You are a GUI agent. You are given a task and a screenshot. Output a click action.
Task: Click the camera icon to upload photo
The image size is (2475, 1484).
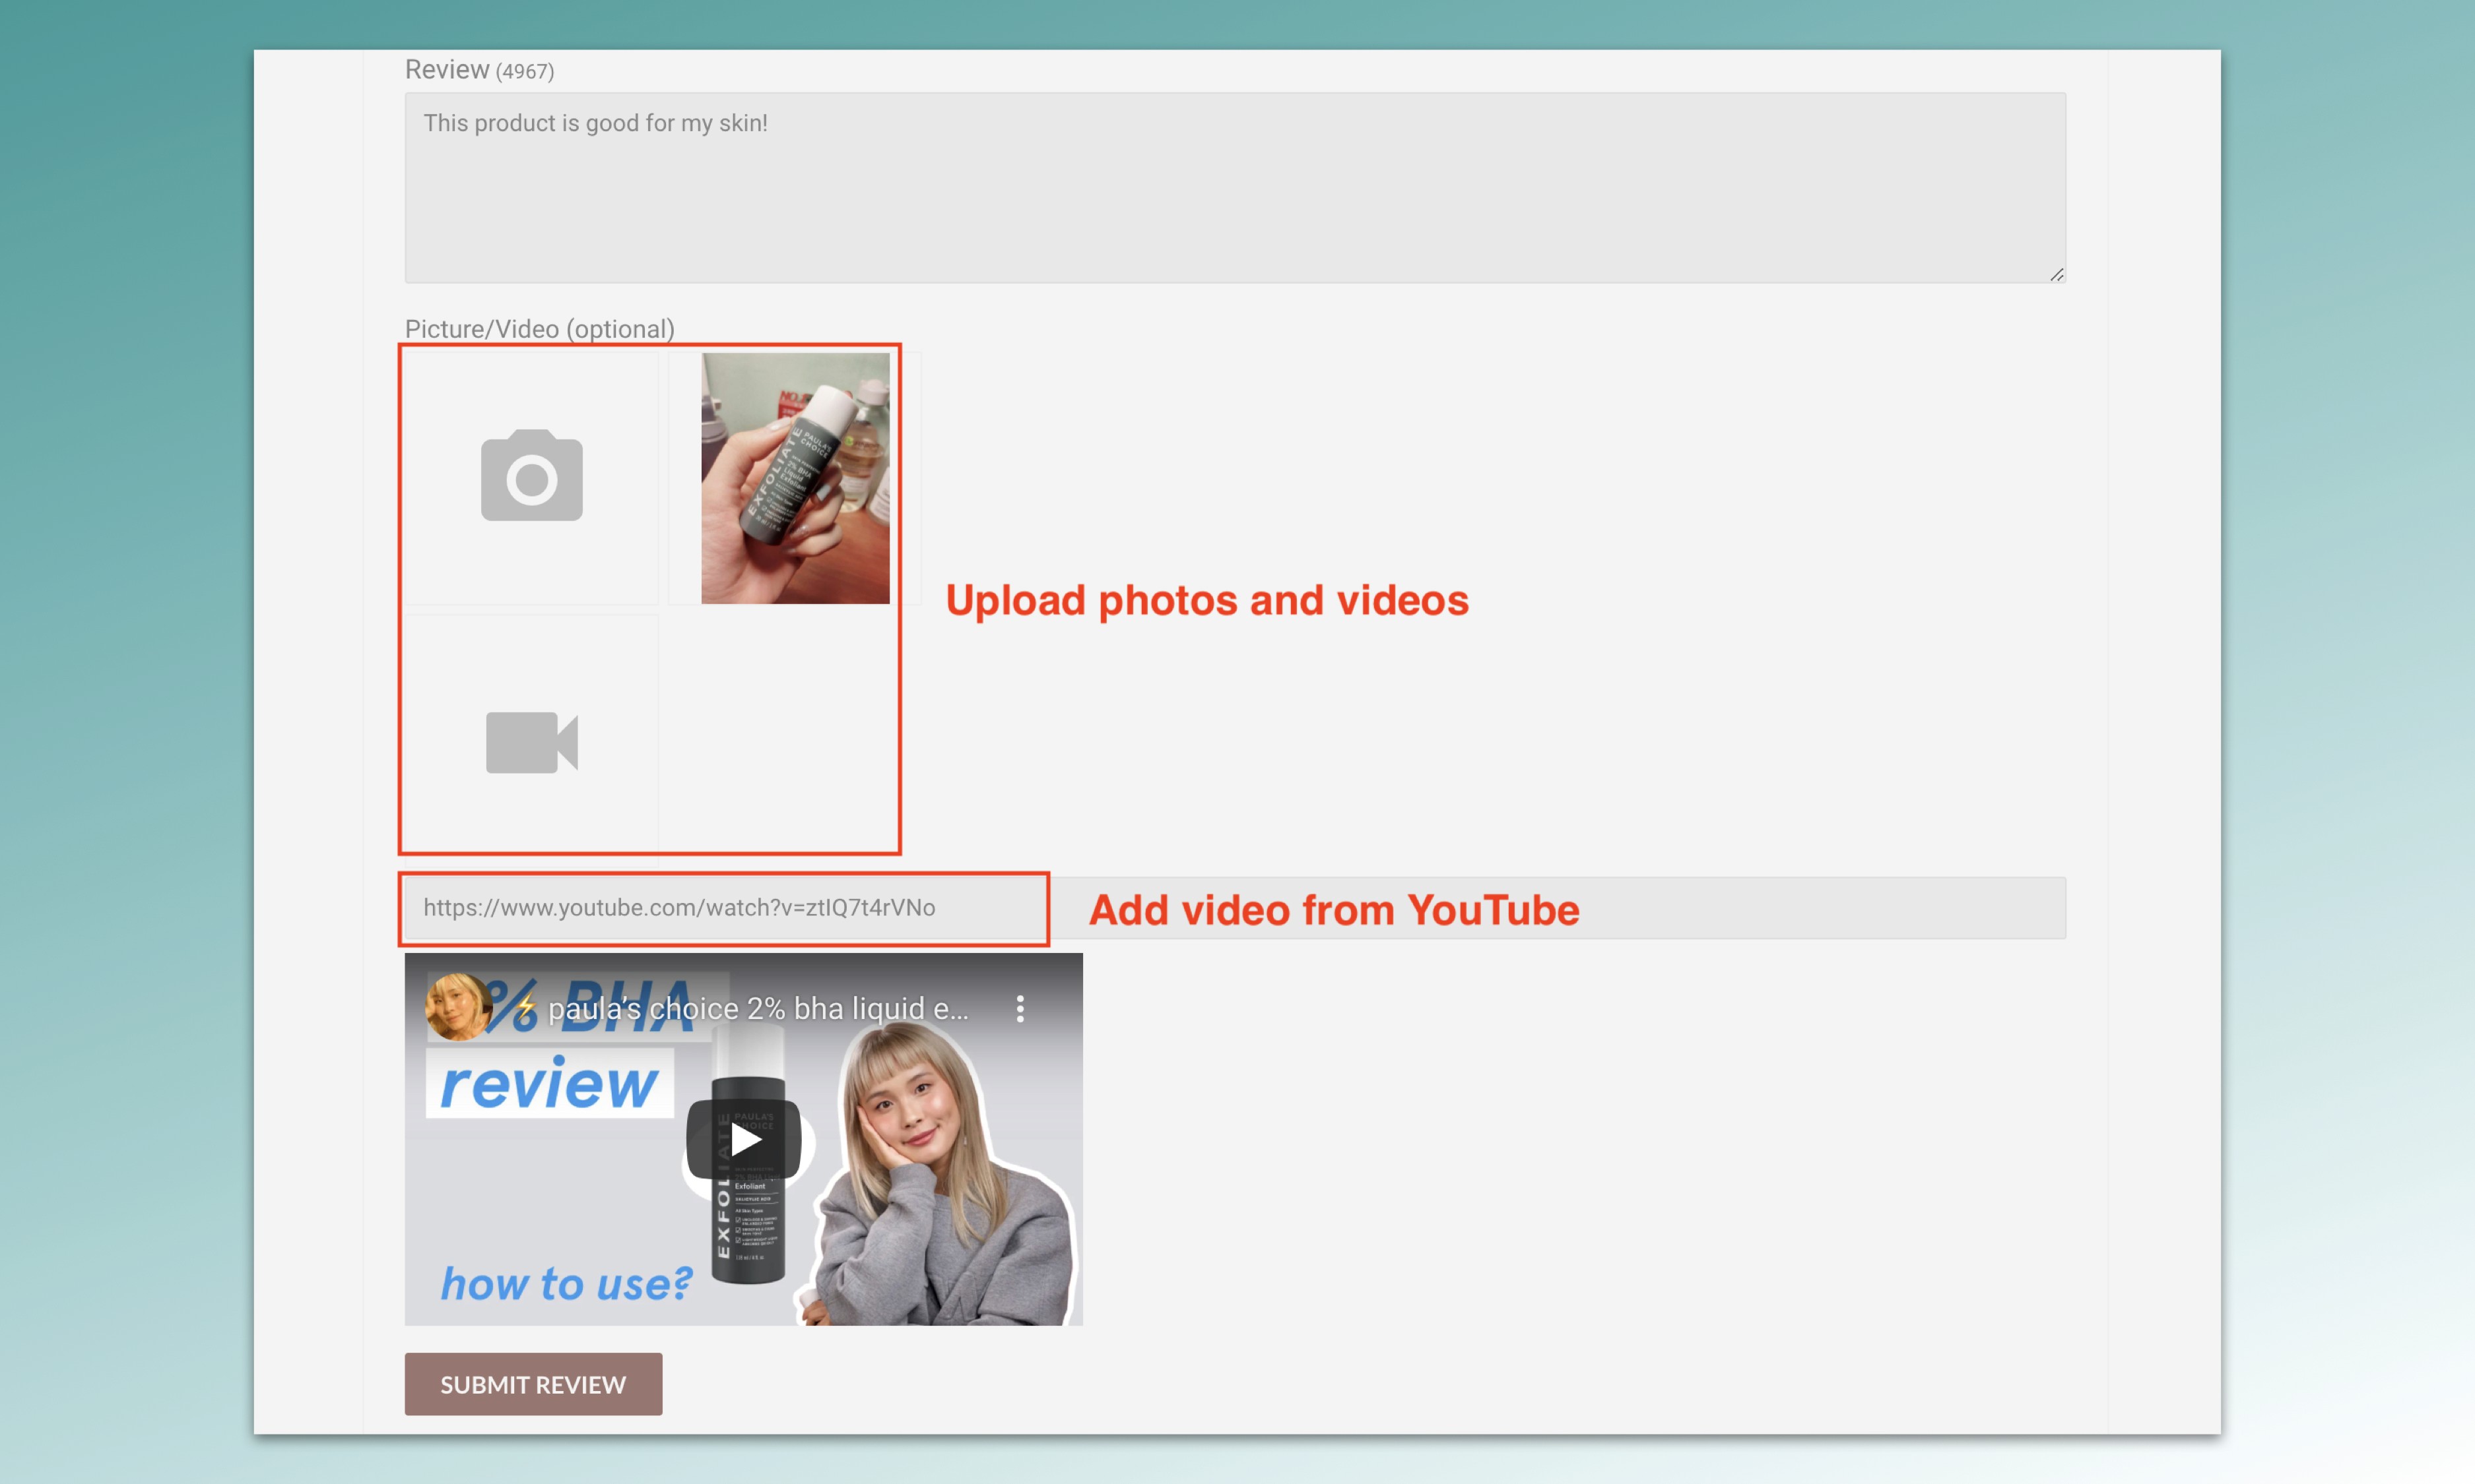[x=531, y=477]
